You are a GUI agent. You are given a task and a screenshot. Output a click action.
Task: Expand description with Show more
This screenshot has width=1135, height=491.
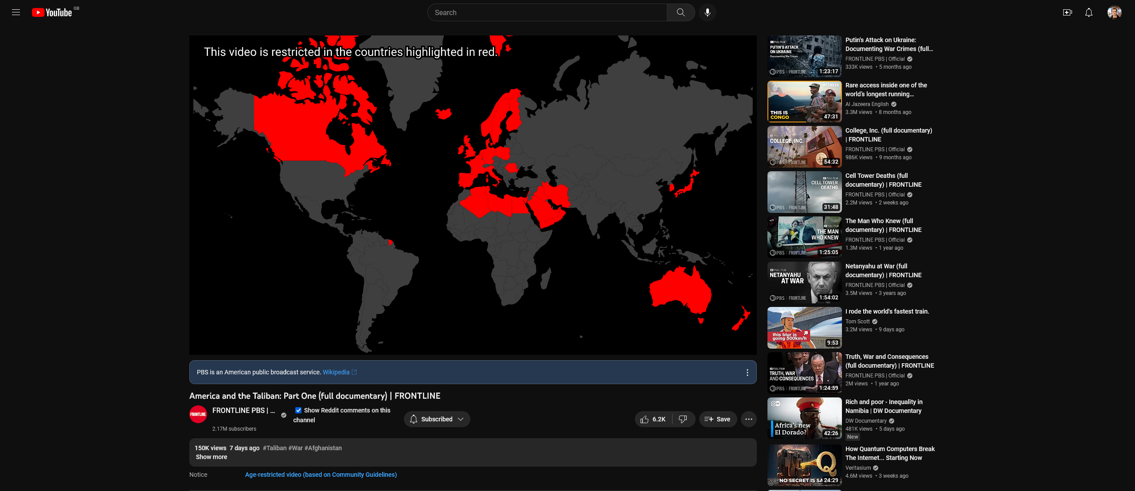[x=211, y=457]
